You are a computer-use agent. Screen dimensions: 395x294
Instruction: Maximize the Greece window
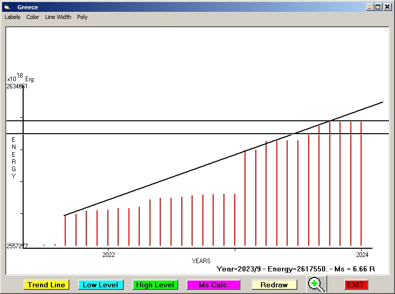(x=378, y=7)
